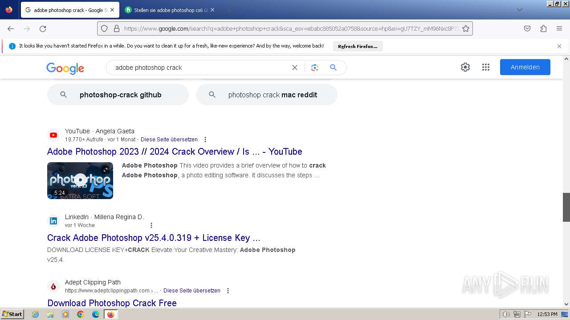Dismiss the Firefox refresh notification bar
Screen dimensions: 570x320
click(x=559, y=46)
